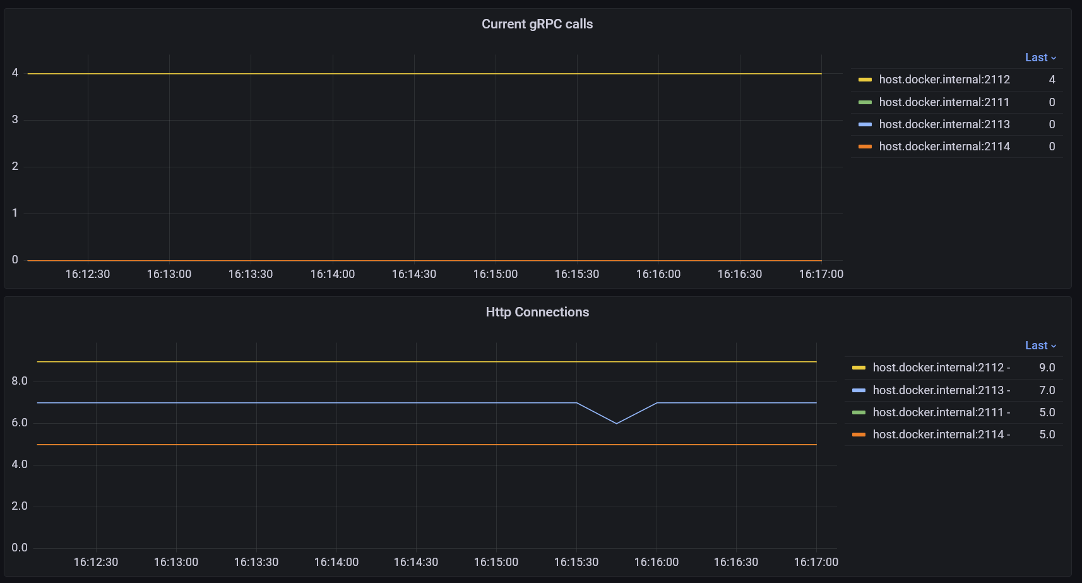The width and height of the screenshot is (1082, 583).
Task: Click the dip point on the blue Http line
Action: tap(616, 423)
